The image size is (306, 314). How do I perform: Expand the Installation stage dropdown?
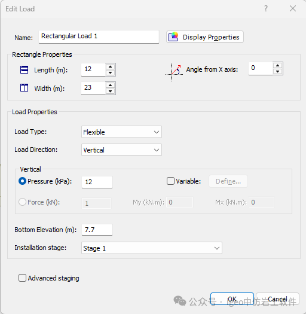click(x=152, y=248)
